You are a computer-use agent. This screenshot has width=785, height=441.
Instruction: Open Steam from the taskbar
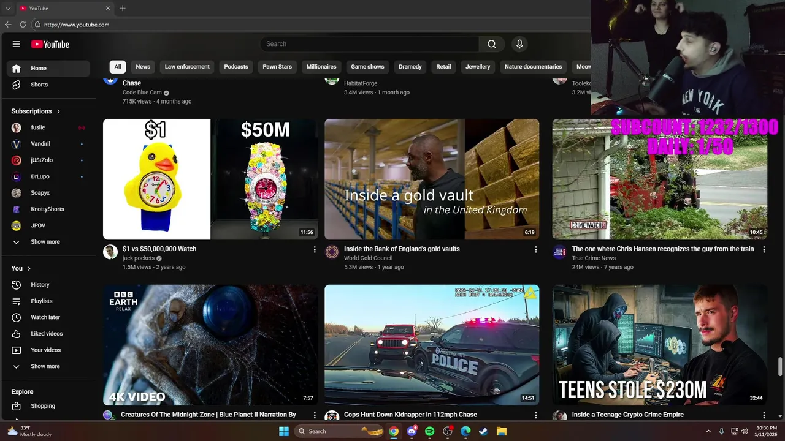pos(483,431)
